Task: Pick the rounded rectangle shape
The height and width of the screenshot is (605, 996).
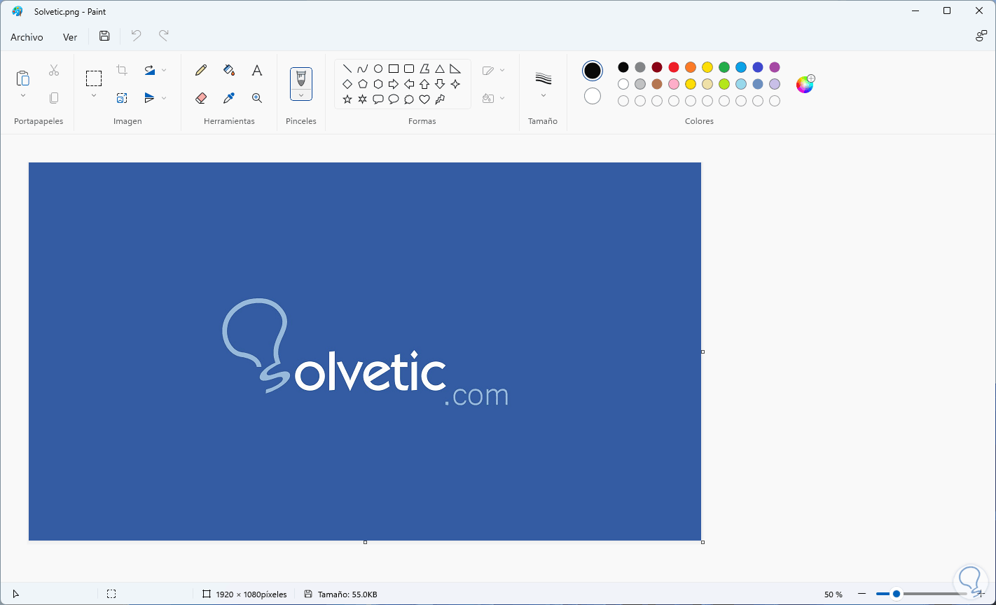Action: tap(409, 69)
